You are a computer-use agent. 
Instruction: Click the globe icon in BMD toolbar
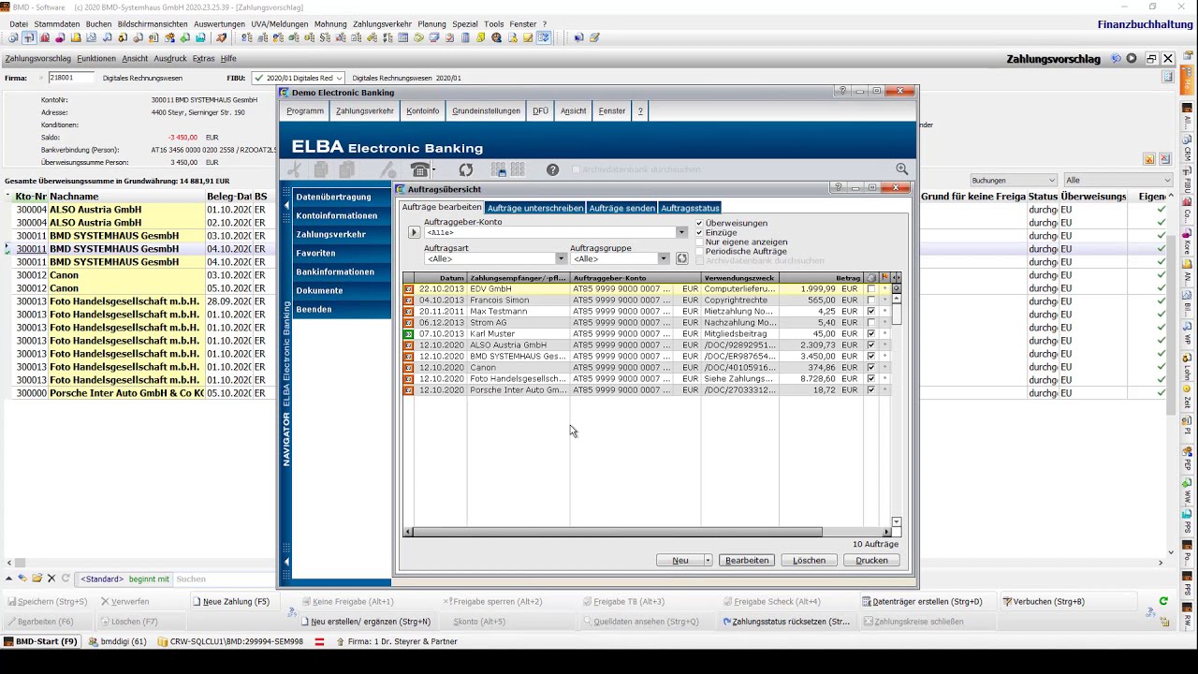pyautogui.click(x=496, y=38)
